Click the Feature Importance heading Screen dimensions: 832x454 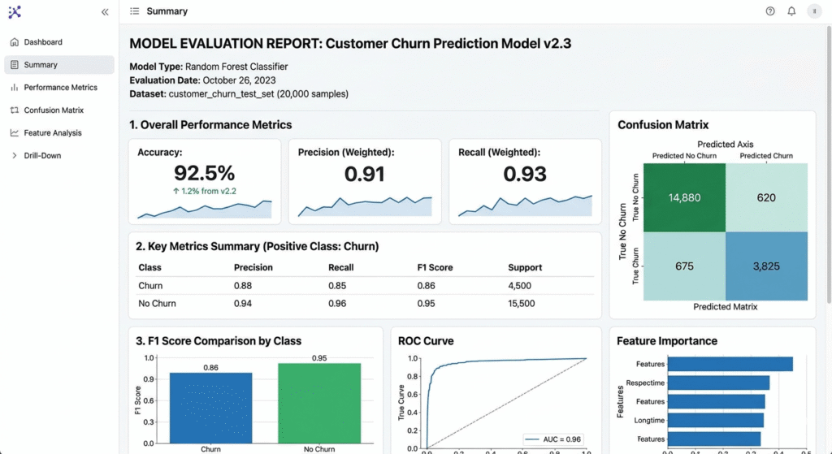(667, 341)
